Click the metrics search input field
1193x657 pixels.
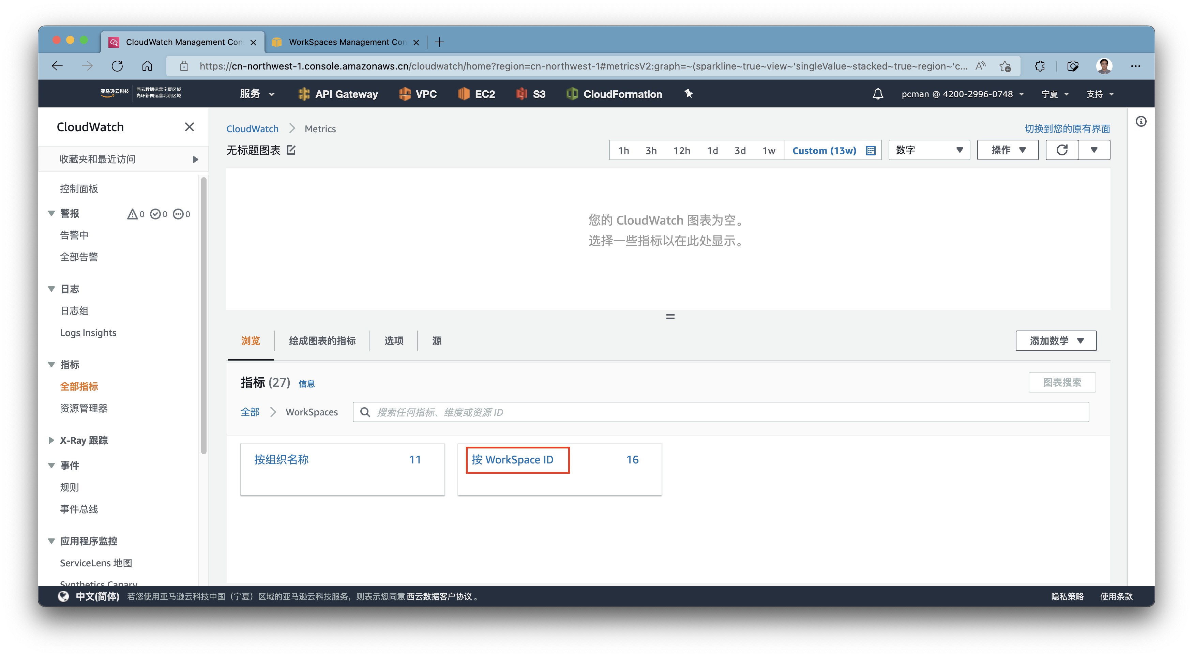(x=721, y=412)
